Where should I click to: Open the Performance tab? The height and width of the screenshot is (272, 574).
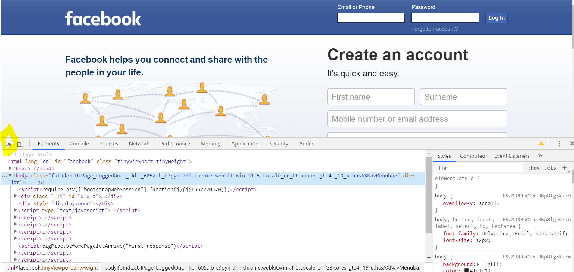[175, 144]
